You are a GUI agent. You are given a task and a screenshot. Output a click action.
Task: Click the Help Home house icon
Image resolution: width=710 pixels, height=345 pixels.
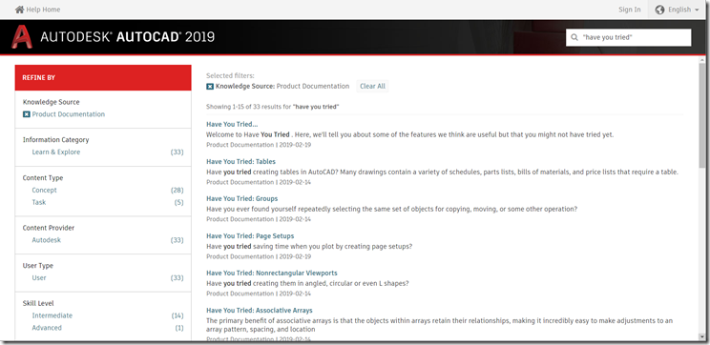(19, 10)
